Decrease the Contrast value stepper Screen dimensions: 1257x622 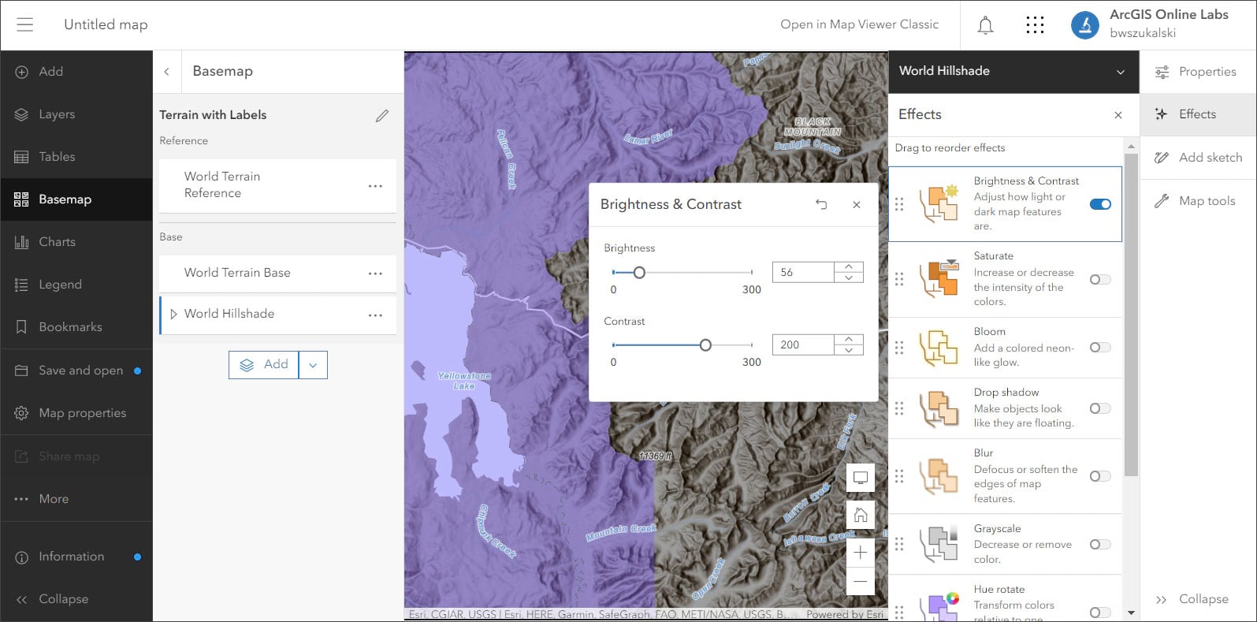click(849, 350)
